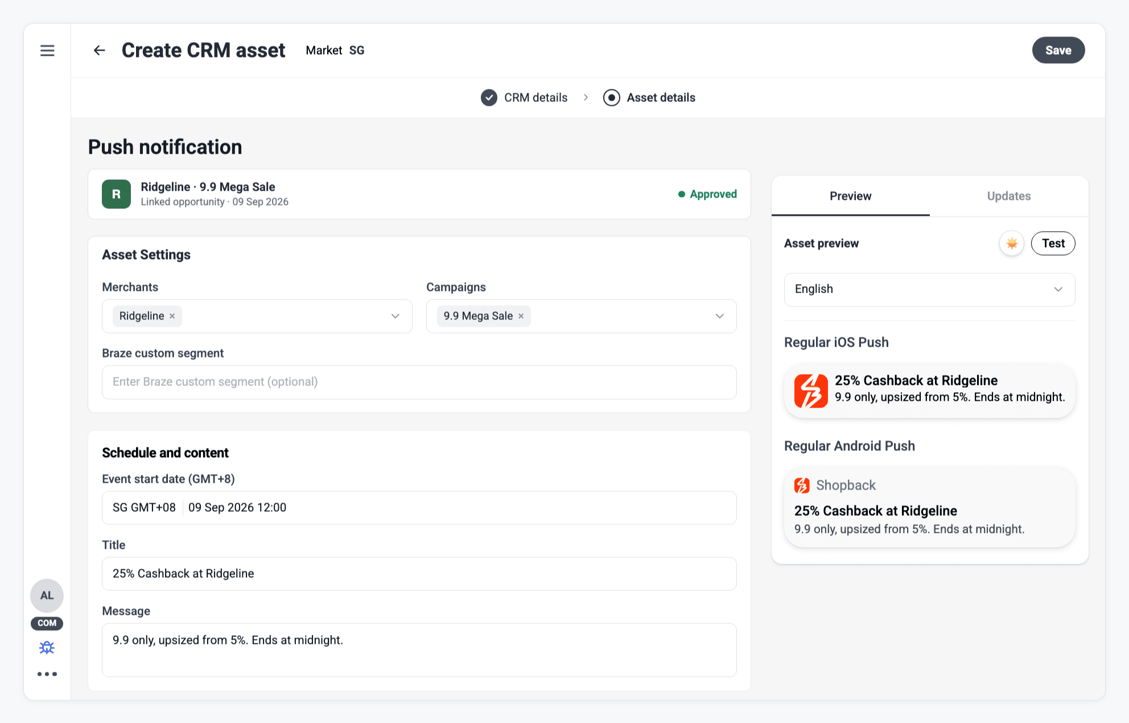Save the CRM asset
This screenshot has width=1129, height=723.
1058,50
